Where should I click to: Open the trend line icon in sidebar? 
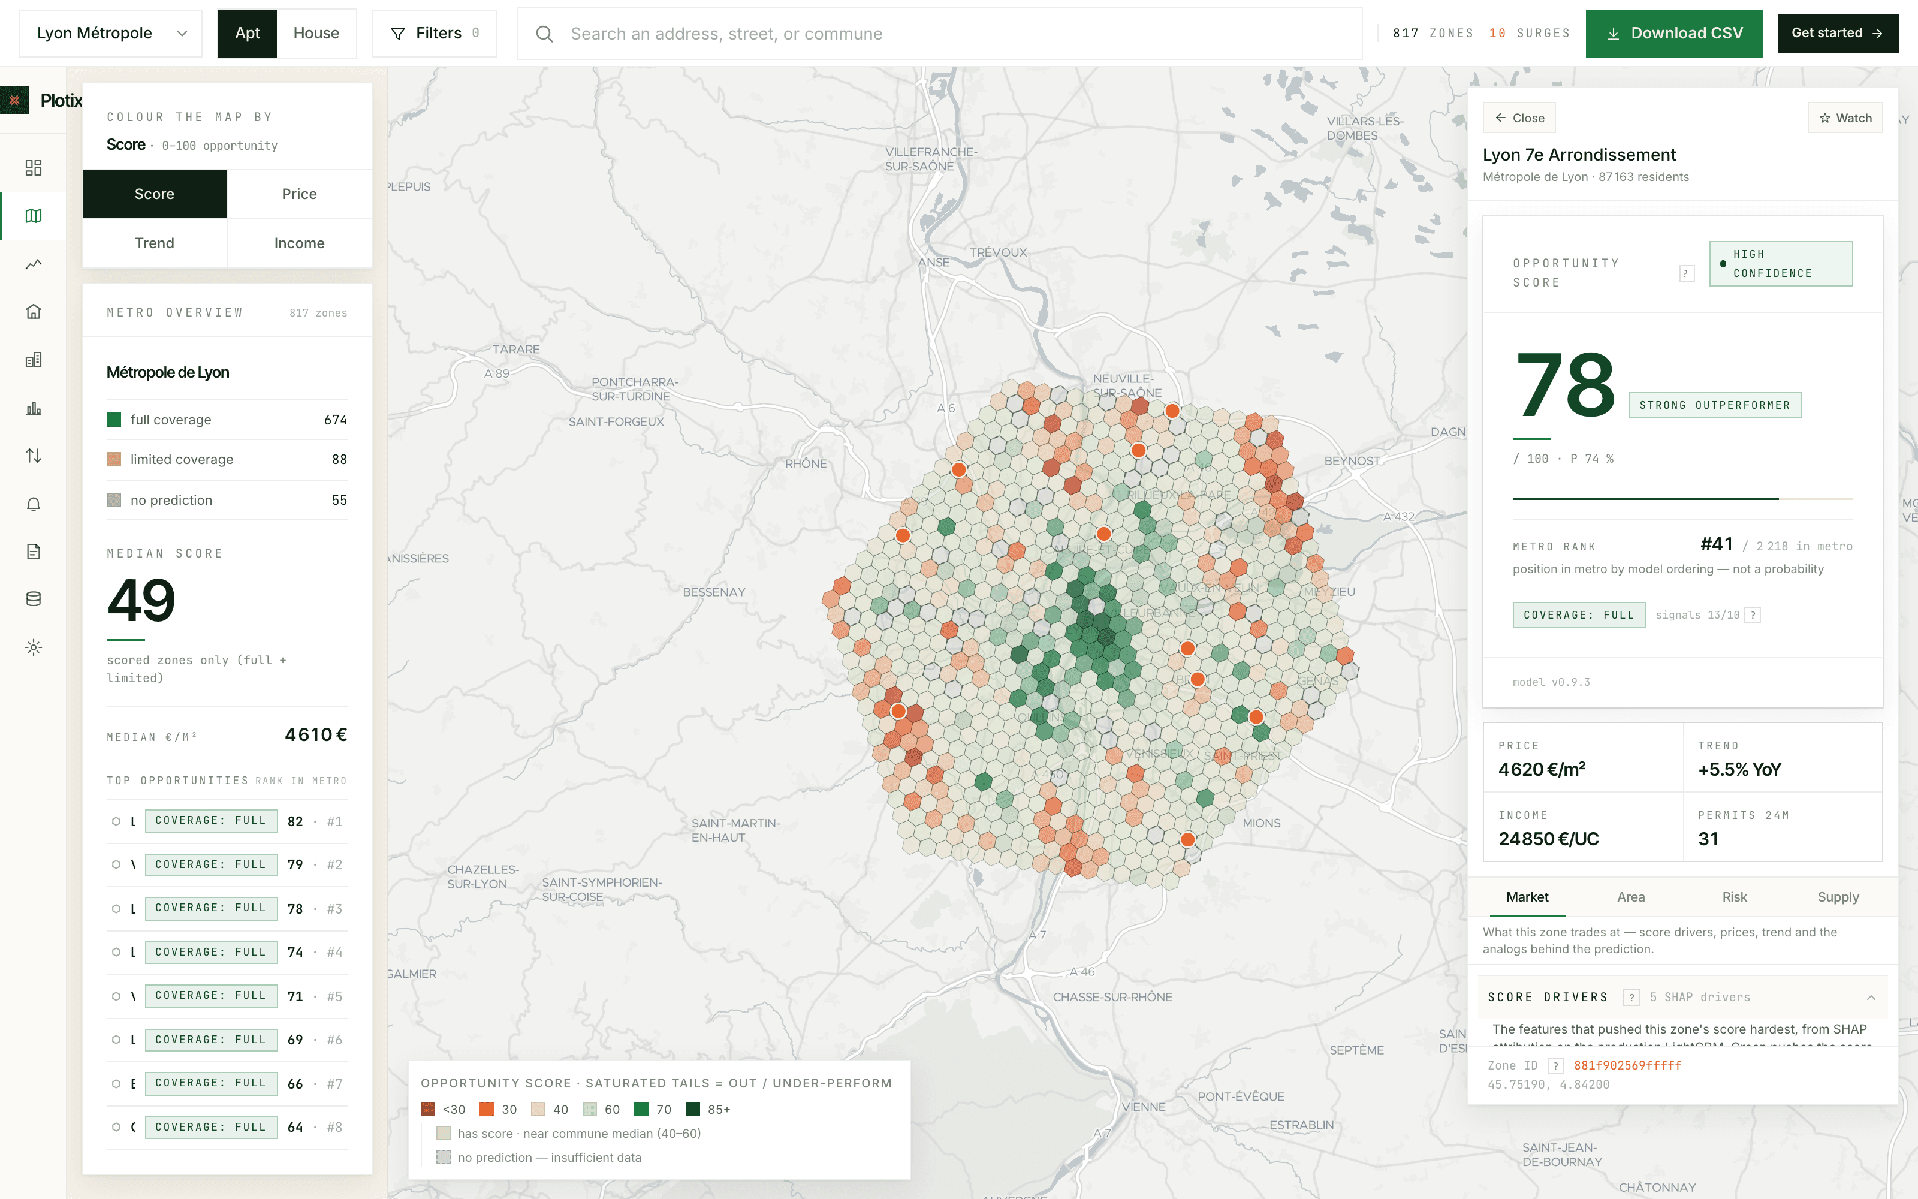tap(34, 264)
